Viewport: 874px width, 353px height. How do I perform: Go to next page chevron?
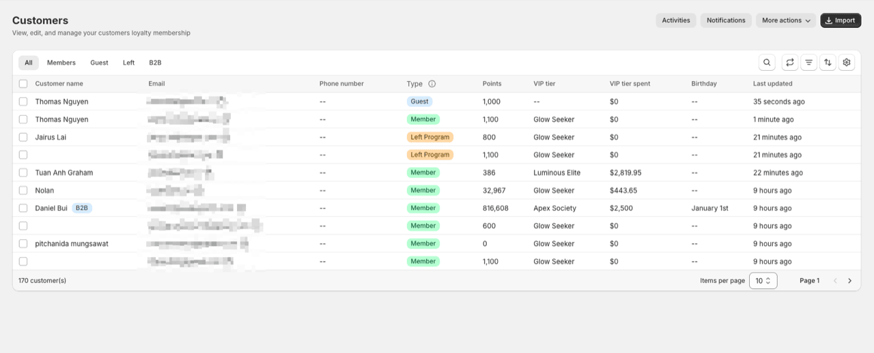tap(849, 281)
